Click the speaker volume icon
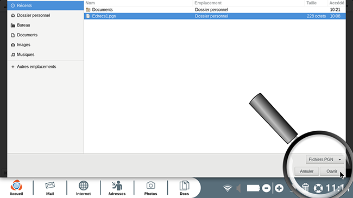Viewport: 353px width, 198px height. tap(238, 188)
